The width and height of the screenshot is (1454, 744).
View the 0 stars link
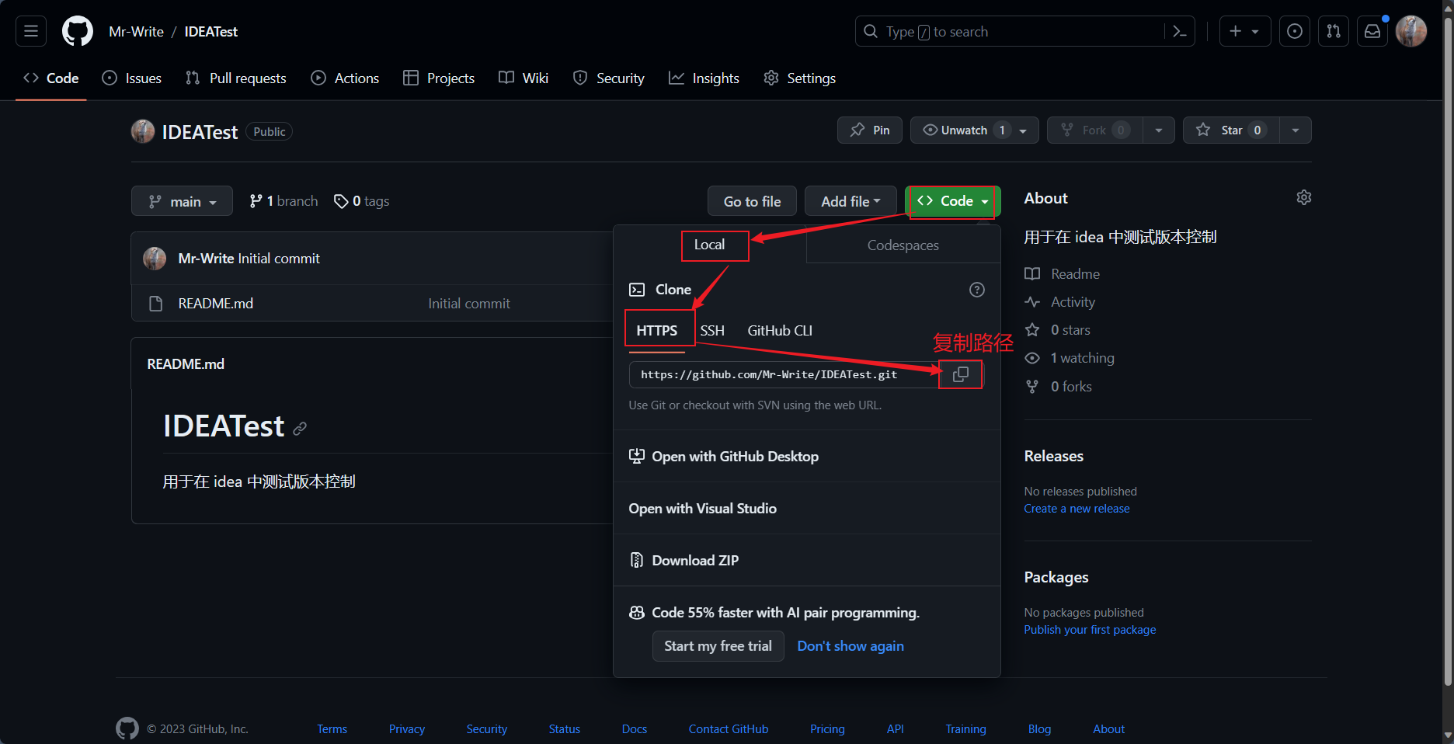[1058, 330]
